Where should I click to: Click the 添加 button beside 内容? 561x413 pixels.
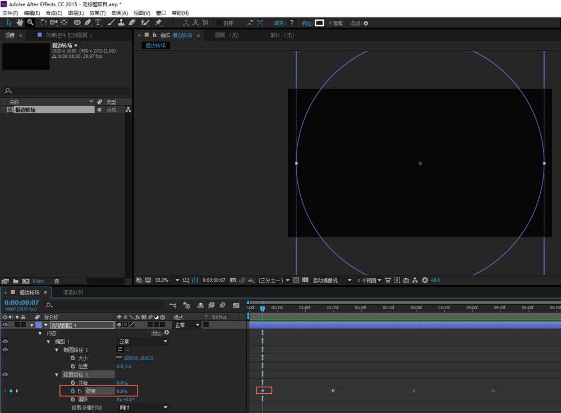click(x=166, y=333)
